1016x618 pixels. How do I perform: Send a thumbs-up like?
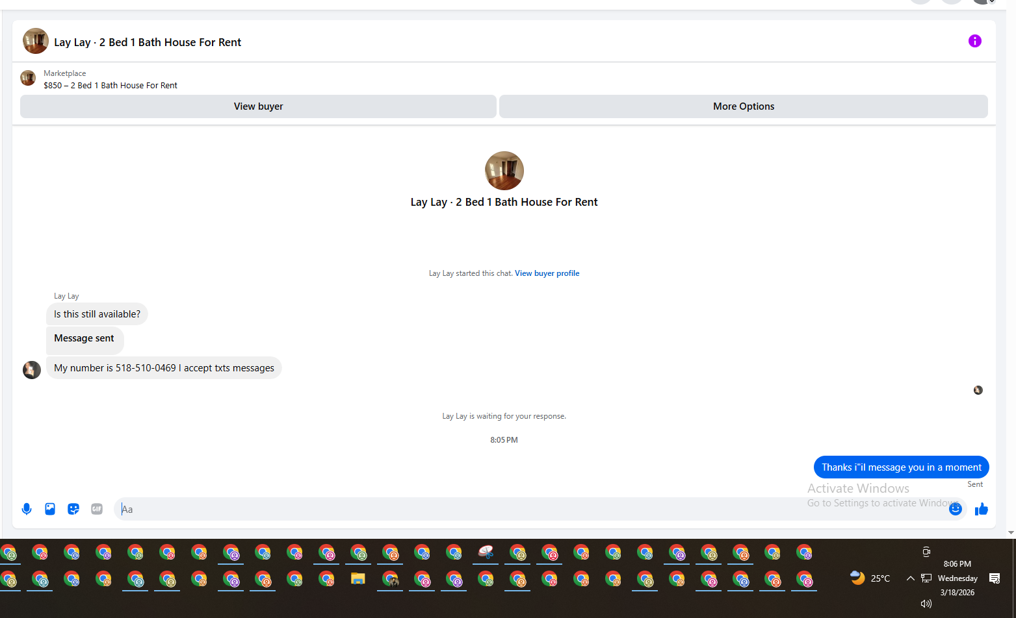[x=981, y=509]
